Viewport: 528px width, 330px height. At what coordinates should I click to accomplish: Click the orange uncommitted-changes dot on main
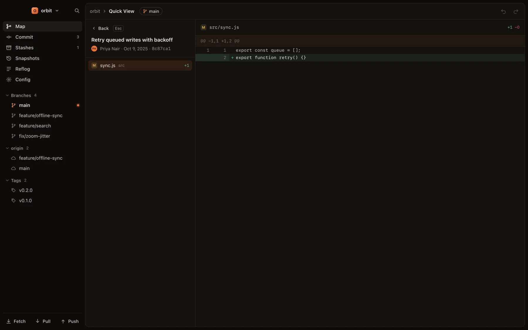tap(78, 105)
